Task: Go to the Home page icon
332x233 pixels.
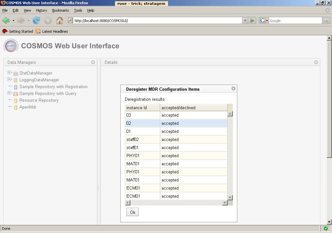Action: click(x=60, y=20)
